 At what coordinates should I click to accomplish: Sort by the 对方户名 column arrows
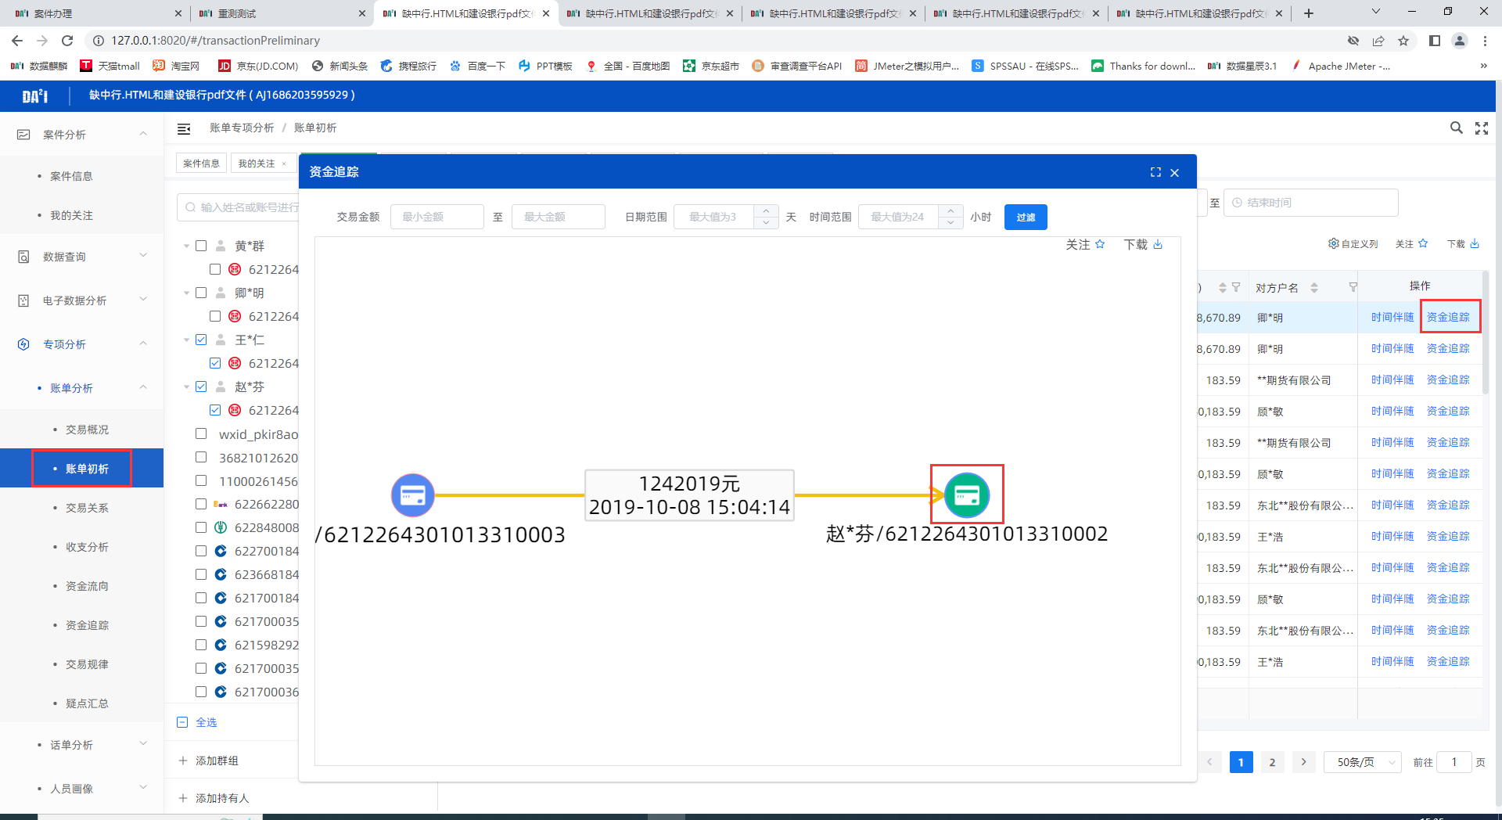(x=1314, y=287)
